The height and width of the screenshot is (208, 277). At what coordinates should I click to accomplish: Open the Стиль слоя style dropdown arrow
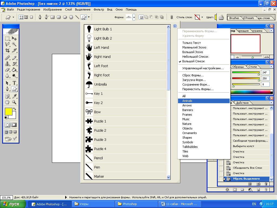pyautogui.click(x=202, y=17)
